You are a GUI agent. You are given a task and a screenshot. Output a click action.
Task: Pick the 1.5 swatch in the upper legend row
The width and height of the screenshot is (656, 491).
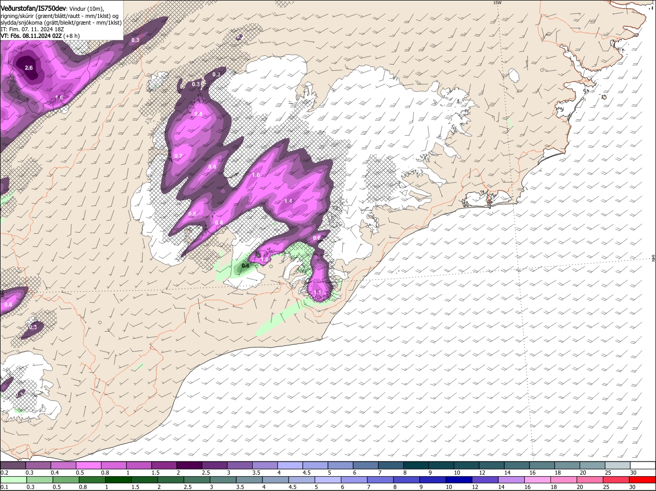coord(164,465)
